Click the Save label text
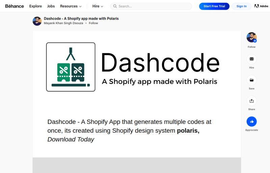 coord(251,89)
